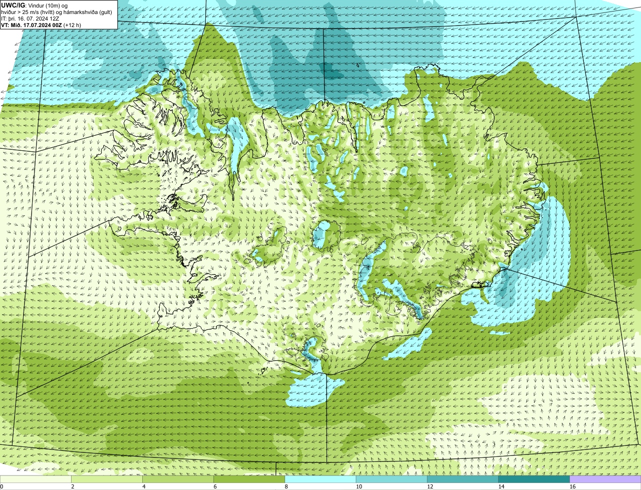The height and width of the screenshot is (490, 641).
Task: Click the 12–14 m/s teal legend swatch
Action: coord(463,479)
